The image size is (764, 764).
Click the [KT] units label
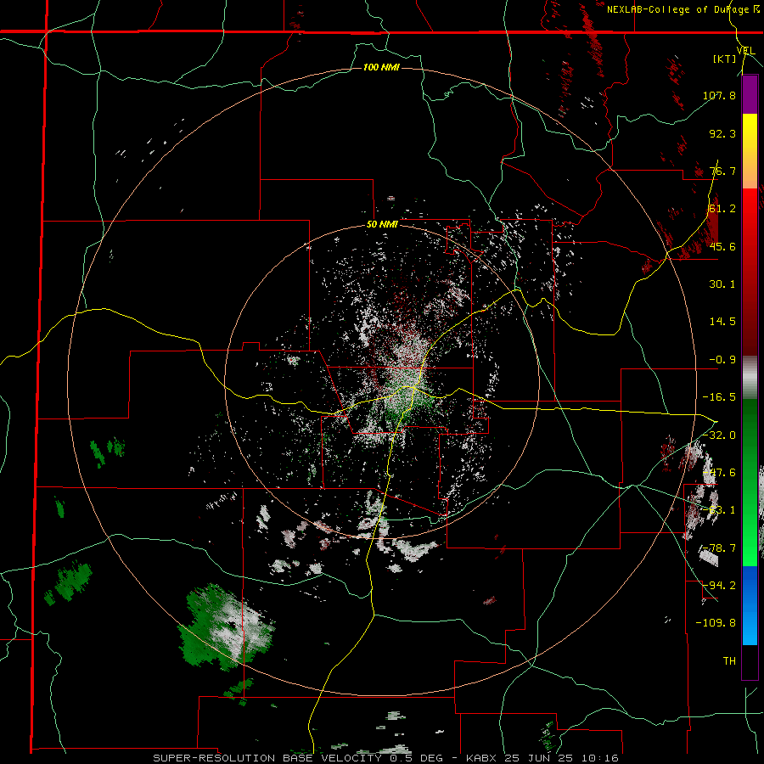tap(725, 59)
